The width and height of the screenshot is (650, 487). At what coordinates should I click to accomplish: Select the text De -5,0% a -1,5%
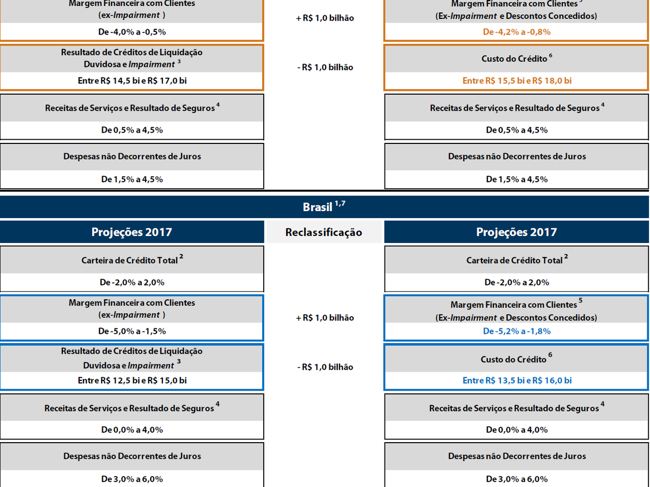click(x=132, y=331)
